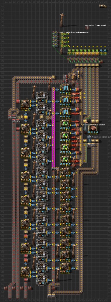Select the splitter at the very bottom of the center belt
This screenshot has height=302, width=111.
point(52,296)
